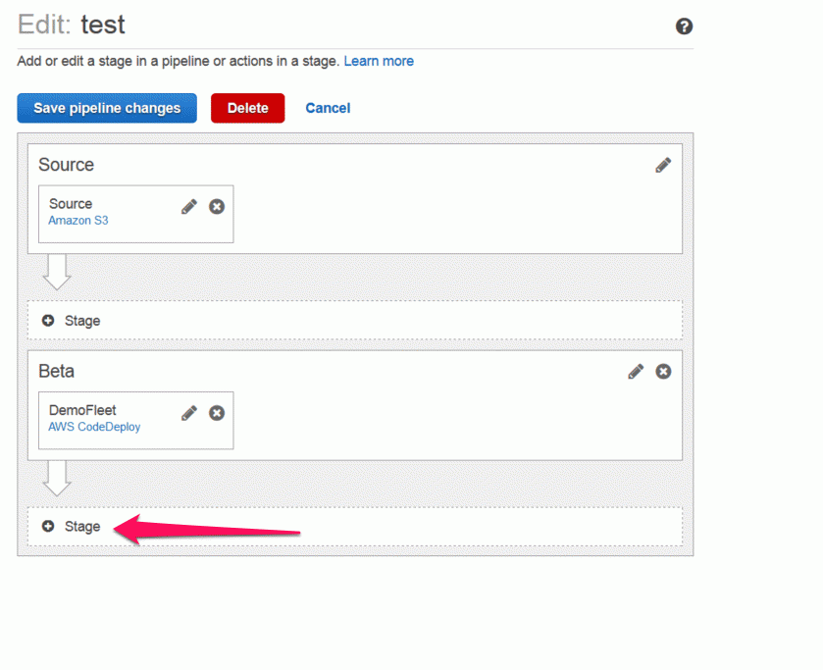
Task: Edit the DemoFleet action
Action: (189, 413)
